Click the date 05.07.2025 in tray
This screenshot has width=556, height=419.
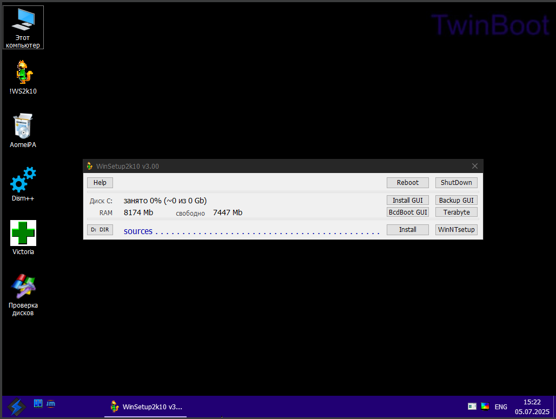pyautogui.click(x=532, y=411)
